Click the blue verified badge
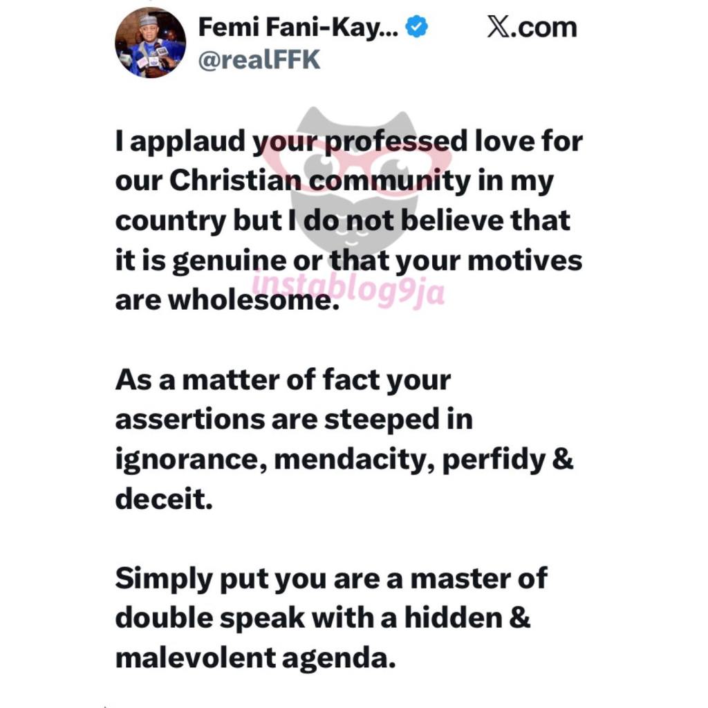 click(x=416, y=28)
